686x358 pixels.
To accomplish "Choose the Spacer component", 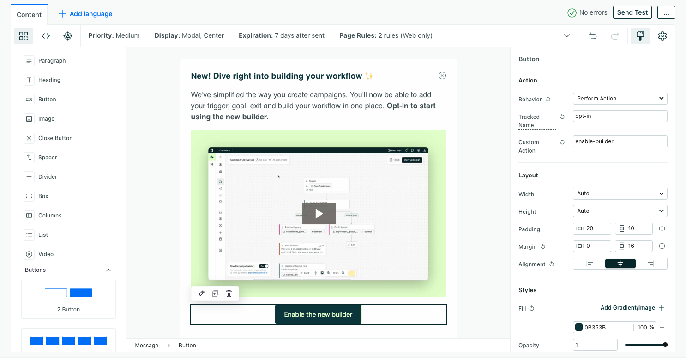I will click(48, 158).
